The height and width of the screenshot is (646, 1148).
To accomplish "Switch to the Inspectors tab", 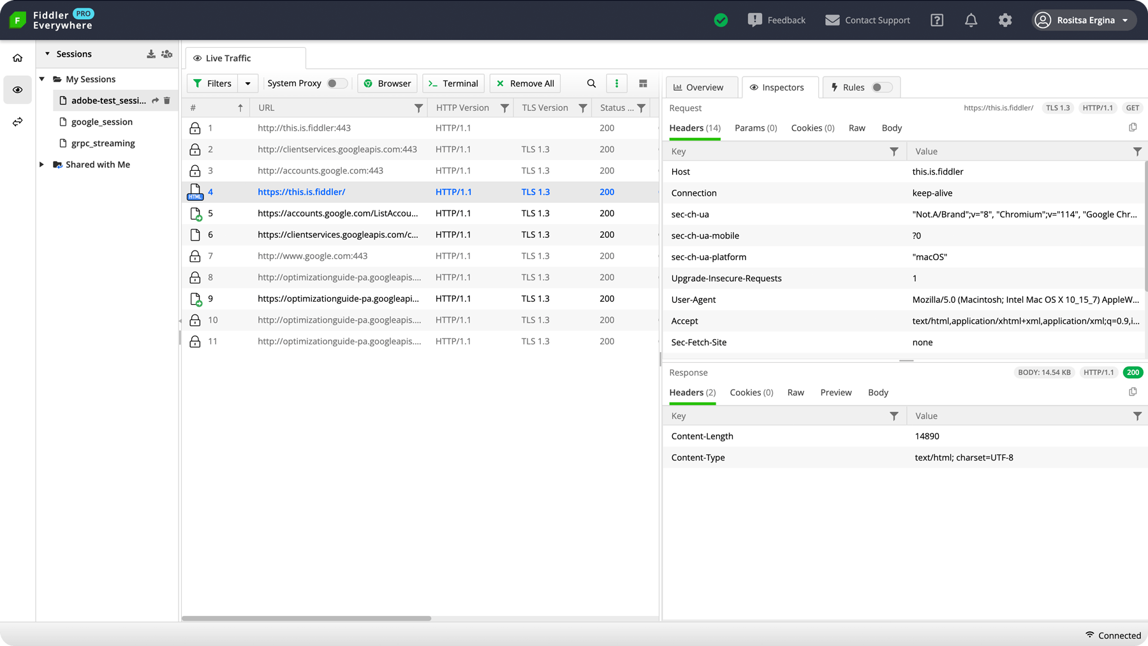I will pos(779,87).
